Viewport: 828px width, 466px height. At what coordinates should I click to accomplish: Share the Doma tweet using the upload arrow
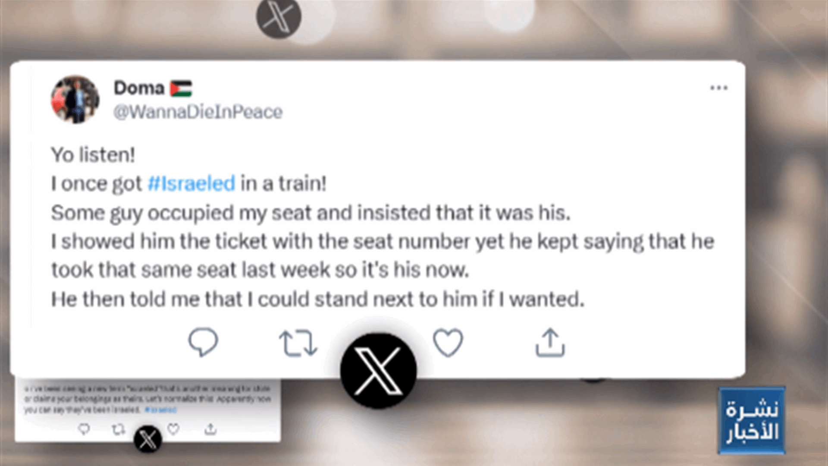tap(550, 343)
